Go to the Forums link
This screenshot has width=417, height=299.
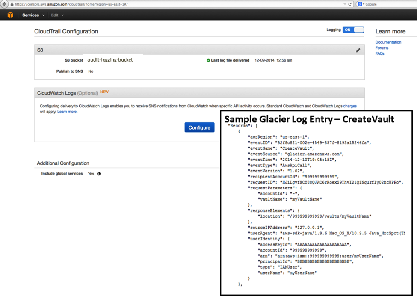(382, 48)
